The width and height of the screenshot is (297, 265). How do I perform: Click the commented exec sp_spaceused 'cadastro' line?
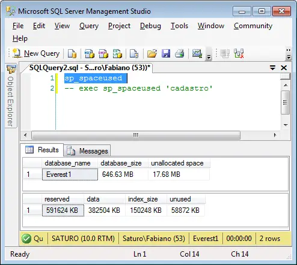coord(138,88)
